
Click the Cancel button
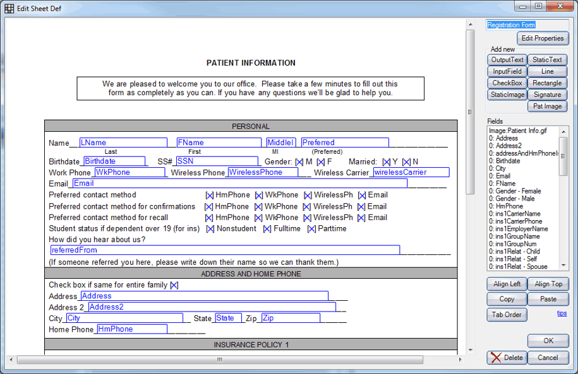pos(548,358)
